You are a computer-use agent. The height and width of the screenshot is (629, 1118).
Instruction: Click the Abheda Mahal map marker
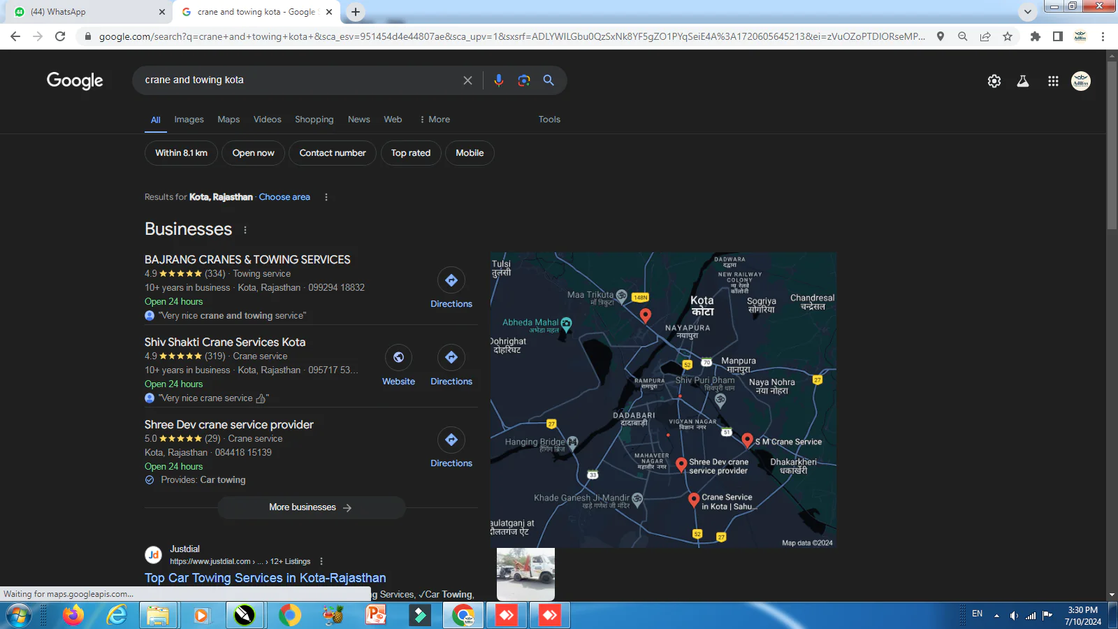click(x=567, y=323)
